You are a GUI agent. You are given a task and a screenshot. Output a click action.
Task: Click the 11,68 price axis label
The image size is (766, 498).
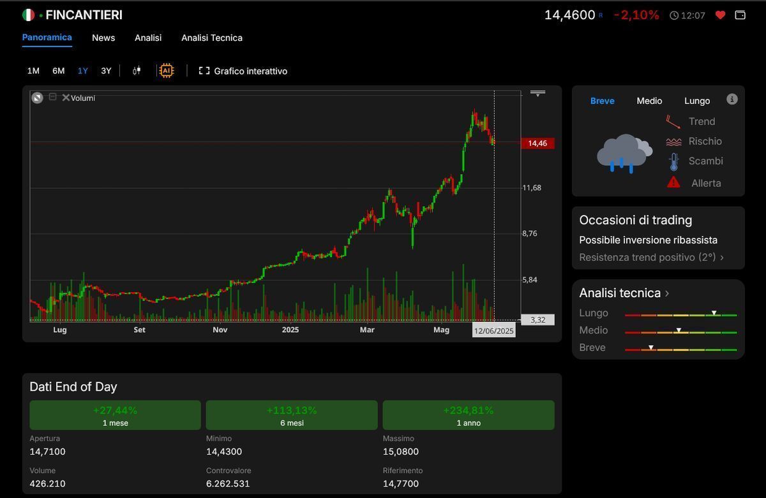(532, 187)
